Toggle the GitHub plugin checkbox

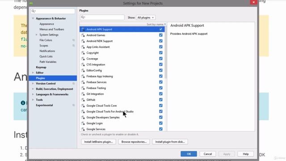coord(161,100)
